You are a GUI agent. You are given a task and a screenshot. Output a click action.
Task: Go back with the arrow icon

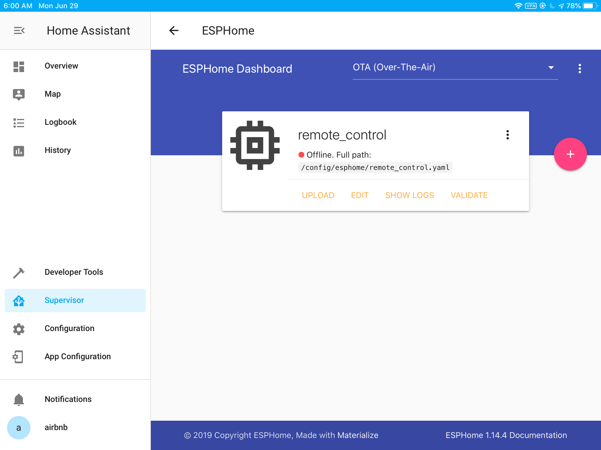(174, 30)
